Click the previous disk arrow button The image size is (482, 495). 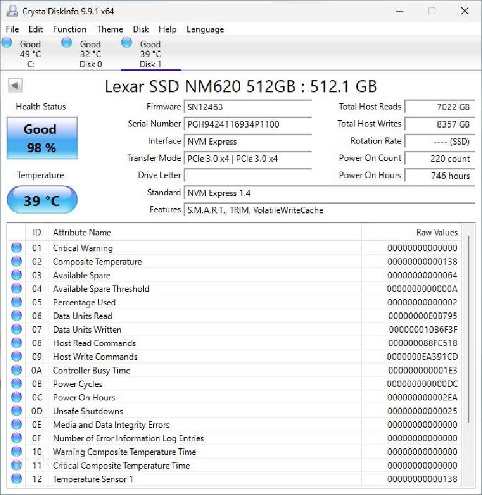coord(15,85)
